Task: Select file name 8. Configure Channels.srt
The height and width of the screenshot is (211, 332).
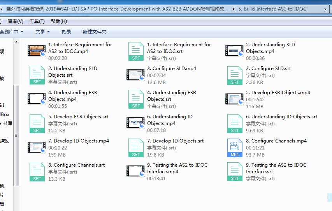Action: (x=76, y=165)
